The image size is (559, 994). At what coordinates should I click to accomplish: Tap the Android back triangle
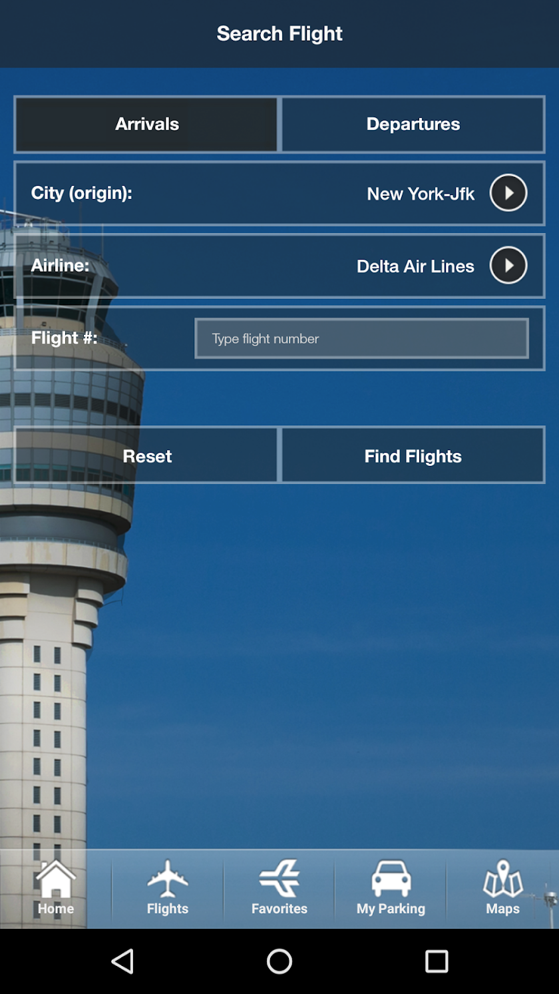pos(122,961)
